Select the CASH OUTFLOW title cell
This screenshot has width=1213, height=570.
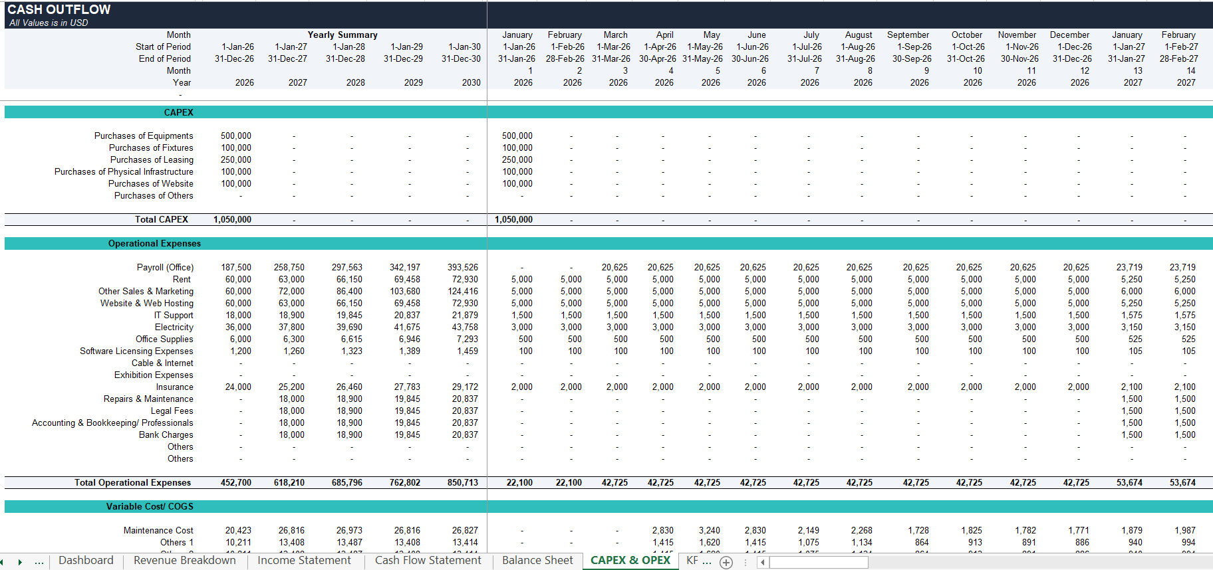[59, 9]
